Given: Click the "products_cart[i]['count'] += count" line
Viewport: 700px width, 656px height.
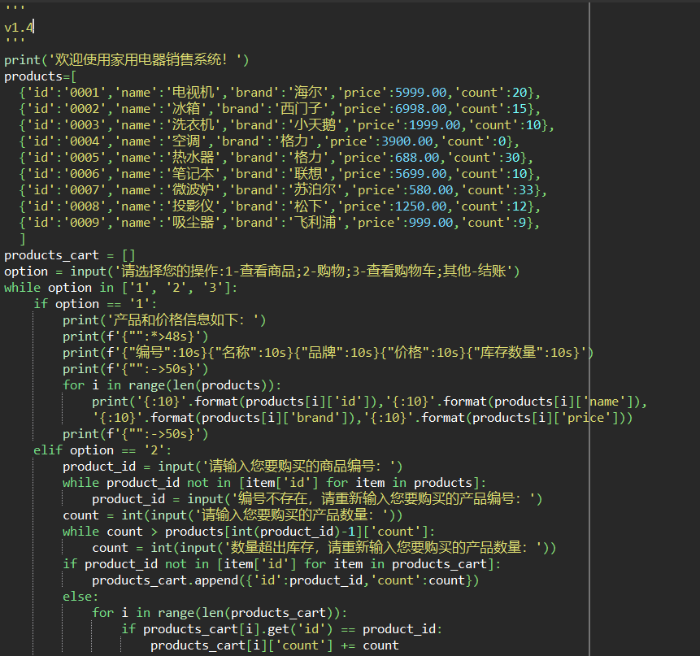Looking at the screenshot, I should pyautogui.click(x=275, y=645).
